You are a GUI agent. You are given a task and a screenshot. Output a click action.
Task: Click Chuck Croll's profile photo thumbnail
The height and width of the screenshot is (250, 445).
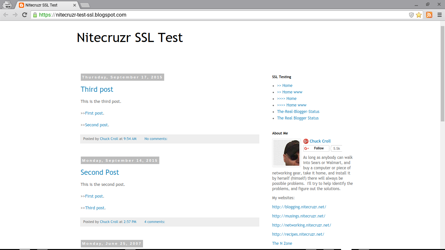pyautogui.click(x=286, y=152)
